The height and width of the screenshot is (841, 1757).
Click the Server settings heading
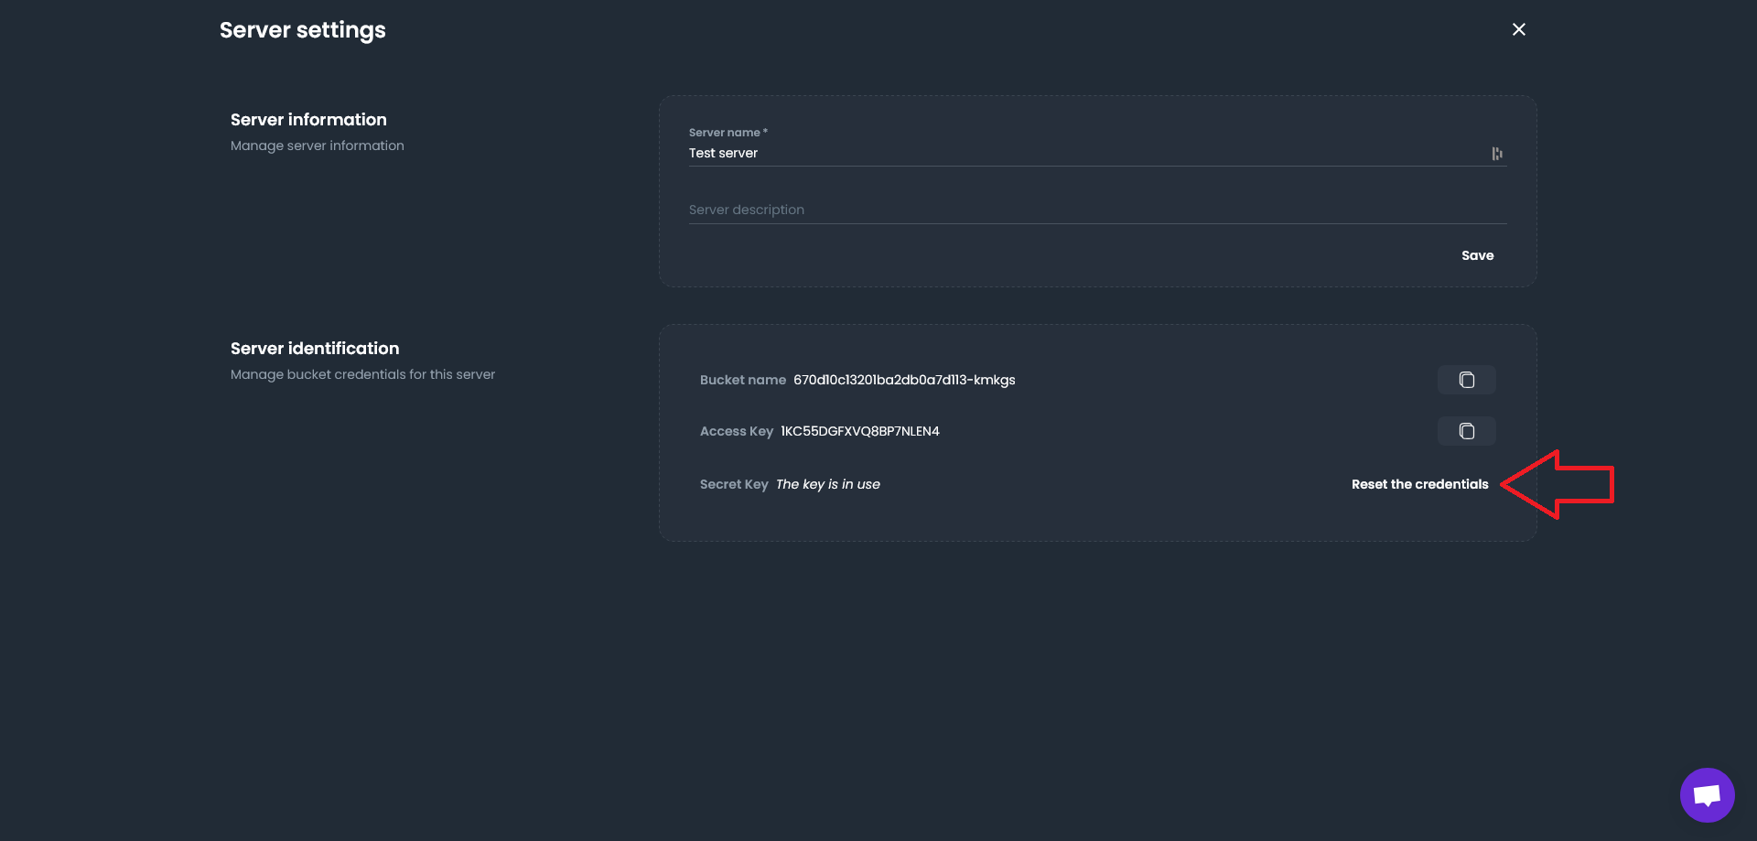(302, 29)
